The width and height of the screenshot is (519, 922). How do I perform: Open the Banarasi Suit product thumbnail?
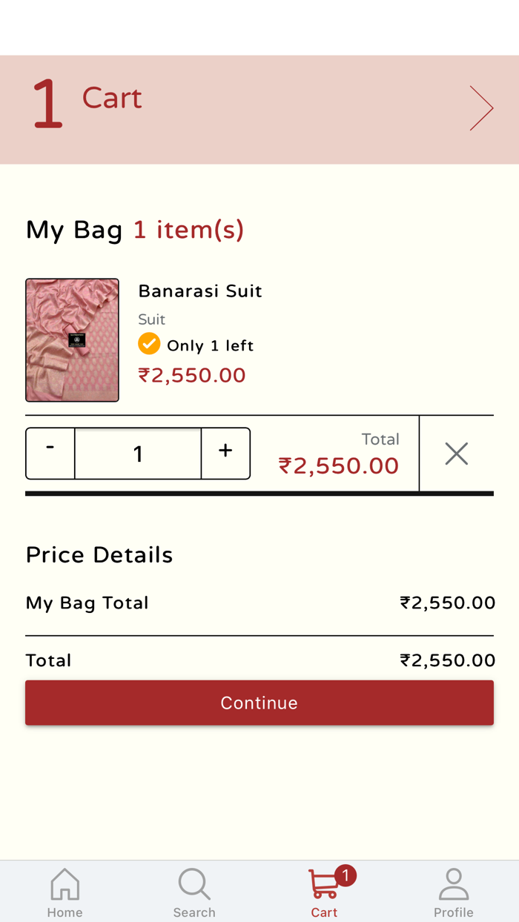click(72, 340)
